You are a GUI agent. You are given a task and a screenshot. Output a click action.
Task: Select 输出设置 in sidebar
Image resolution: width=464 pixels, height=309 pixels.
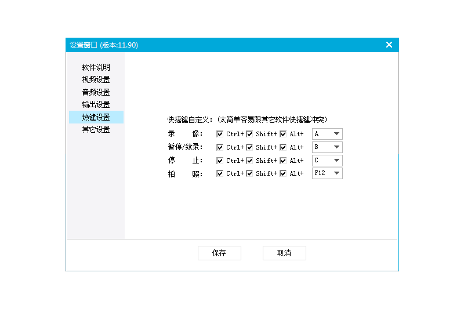click(x=96, y=105)
